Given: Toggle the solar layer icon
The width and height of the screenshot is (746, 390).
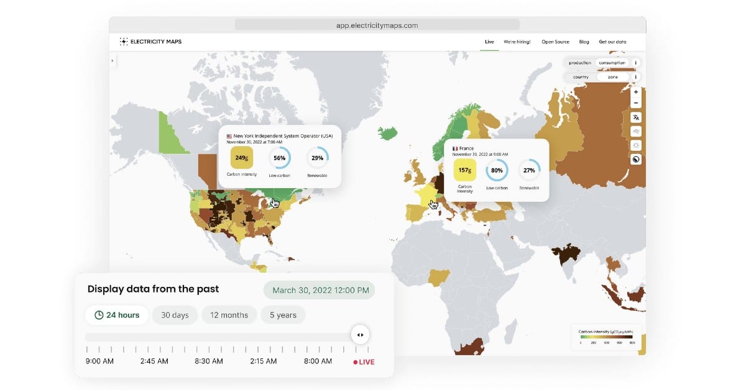Looking at the screenshot, I should click(635, 145).
